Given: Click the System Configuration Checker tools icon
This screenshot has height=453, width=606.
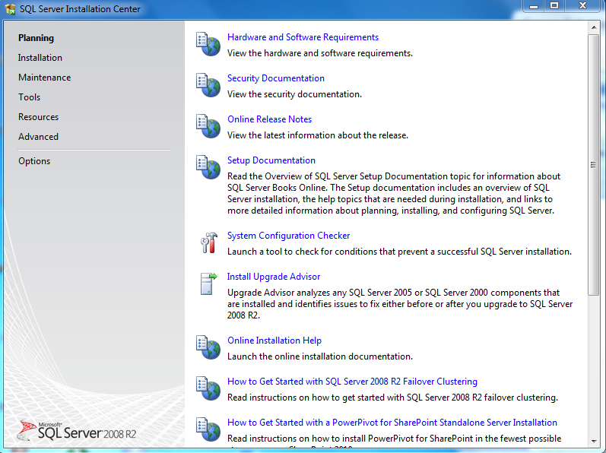Looking at the screenshot, I should click(x=208, y=243).
